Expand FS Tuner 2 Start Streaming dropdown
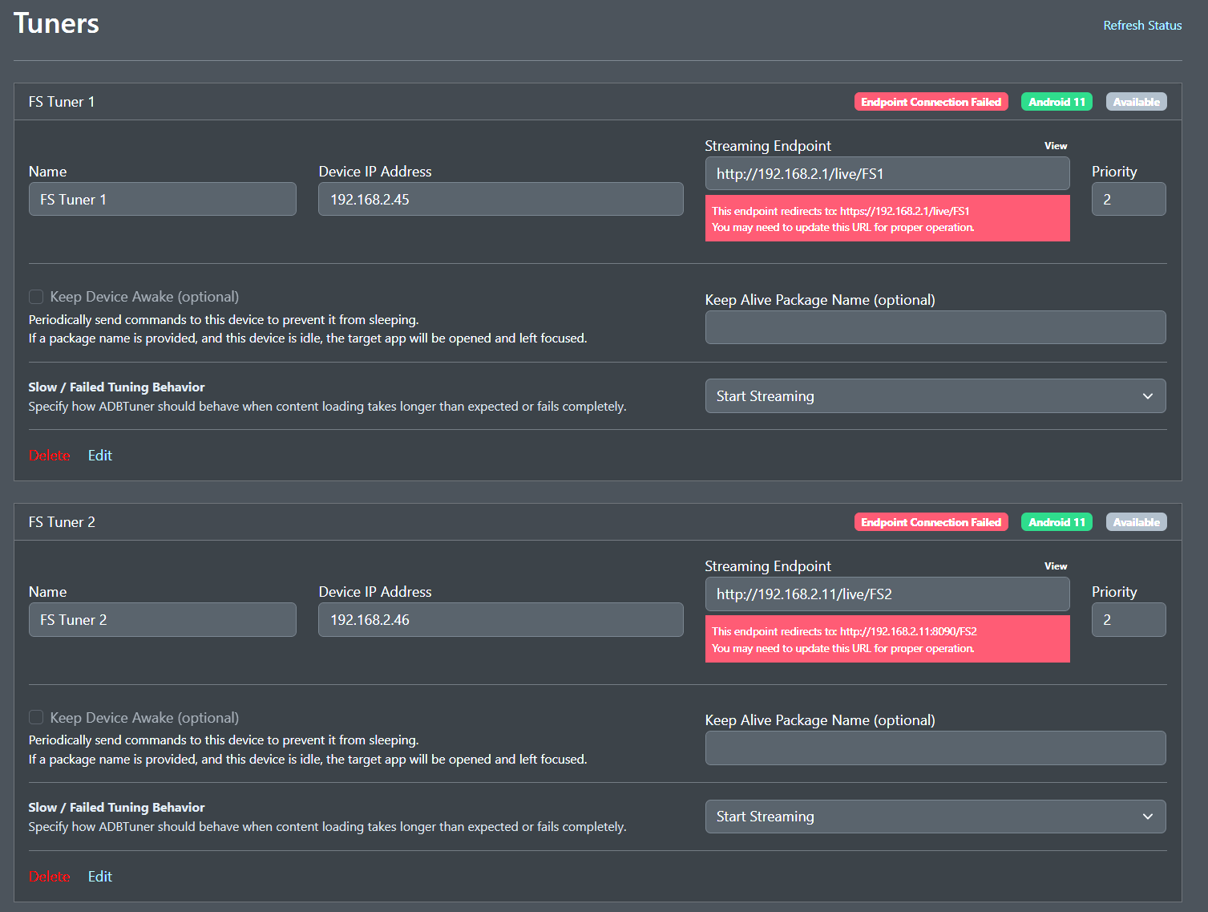1208x912 pixels. 935,817
